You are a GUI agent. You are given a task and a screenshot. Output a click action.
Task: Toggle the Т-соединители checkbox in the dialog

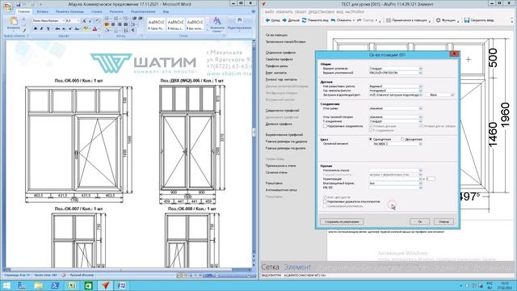pos(371,130)
